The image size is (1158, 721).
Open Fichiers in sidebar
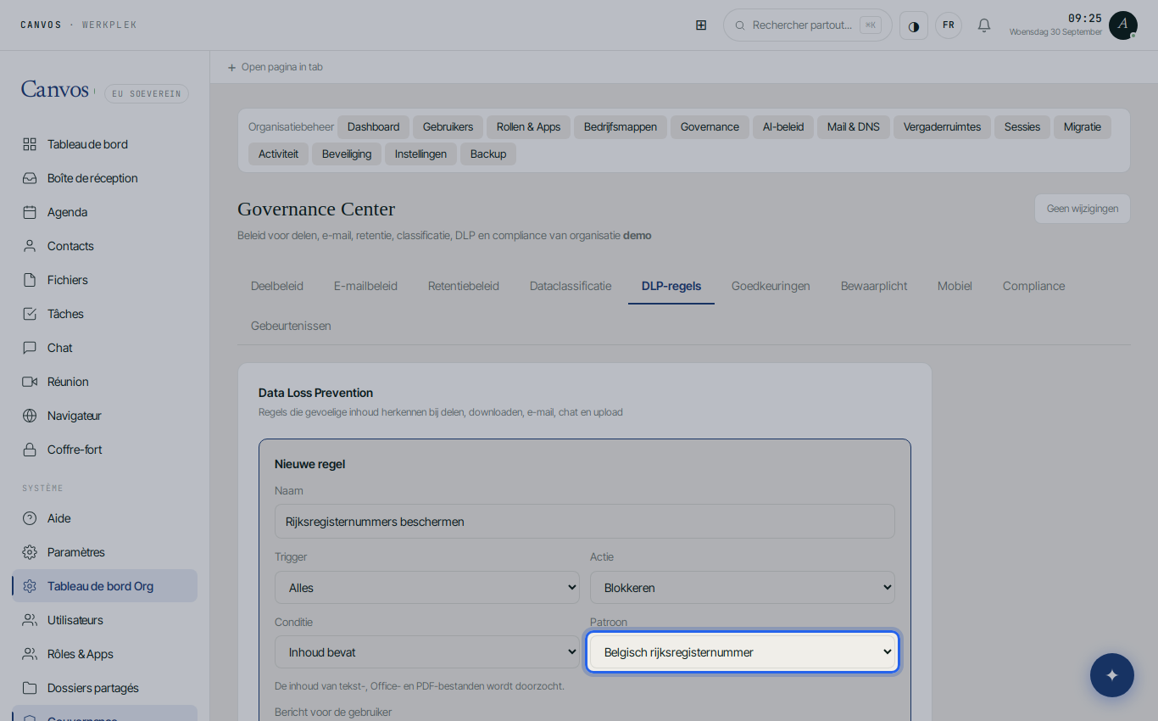click(105, 280)
